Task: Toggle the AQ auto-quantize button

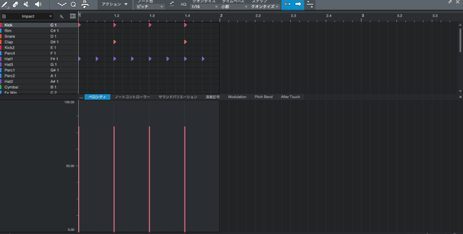Action: click(x=183, y=5)
